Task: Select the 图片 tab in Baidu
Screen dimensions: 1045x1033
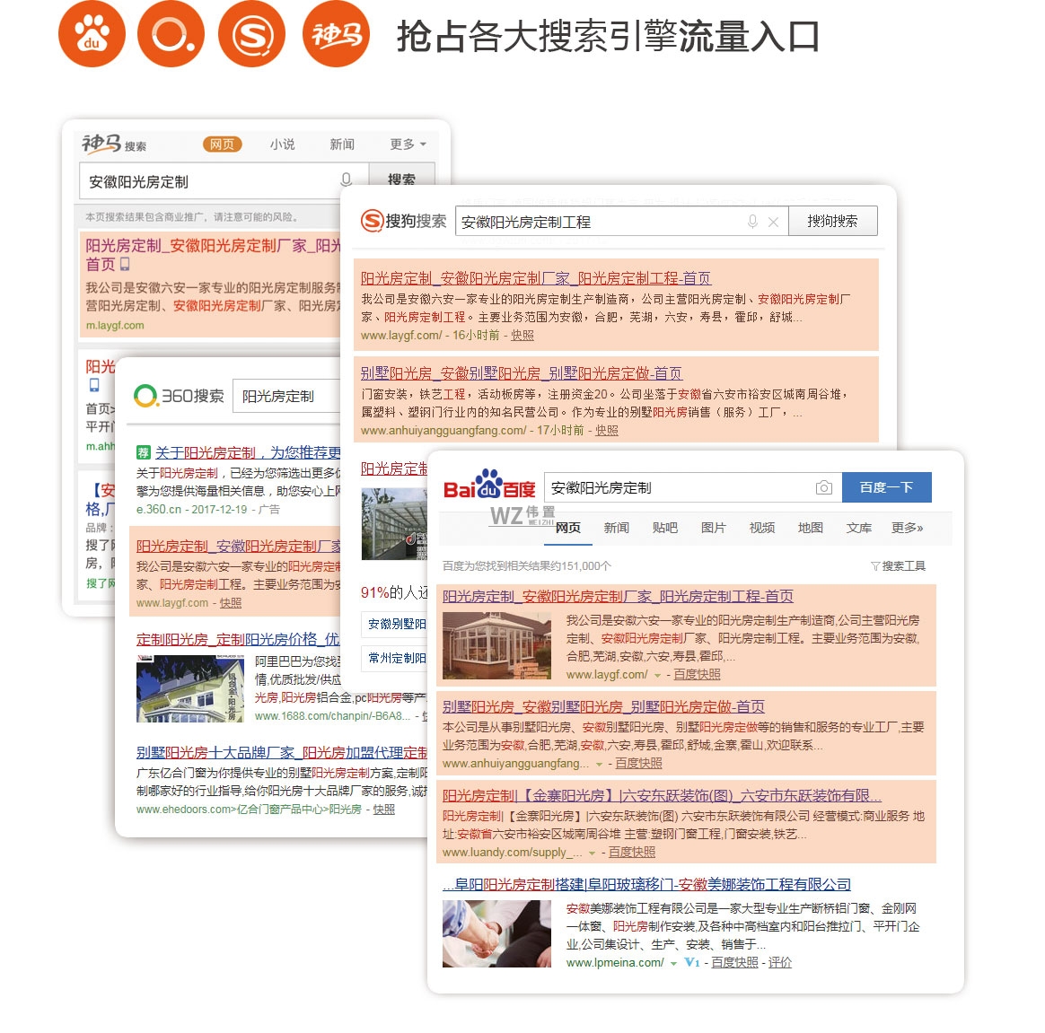Action: tap(713, 528)
